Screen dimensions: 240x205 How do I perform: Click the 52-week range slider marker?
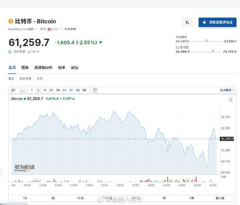point(213,51)
